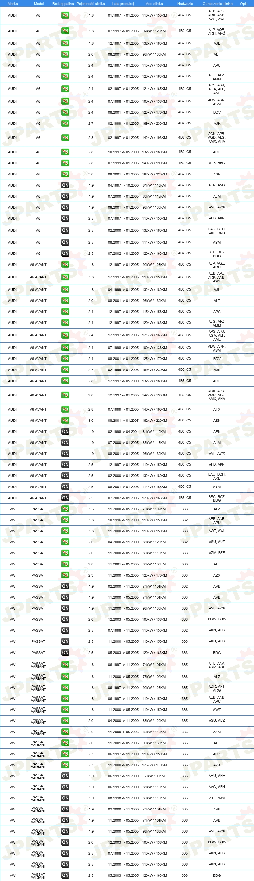Screen dimensions: 254x881
Task: Click the '66kW / 90KM' power cell
Action: pos(154,776)
